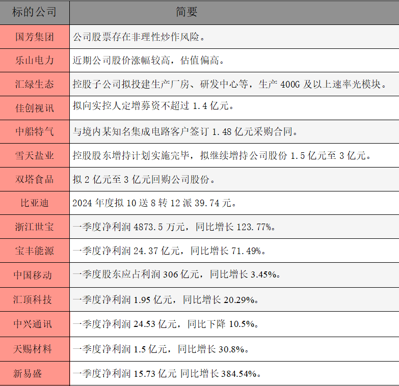The width and height of the screenshot is (399, 386).
Task: Click the 标的公司 column header
Action: point(35,12)
